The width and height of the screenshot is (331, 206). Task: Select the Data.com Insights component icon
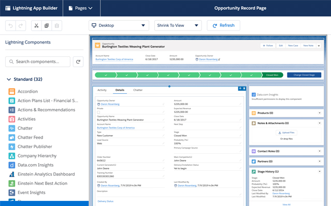pyautogui.click(x=12, y=165)
